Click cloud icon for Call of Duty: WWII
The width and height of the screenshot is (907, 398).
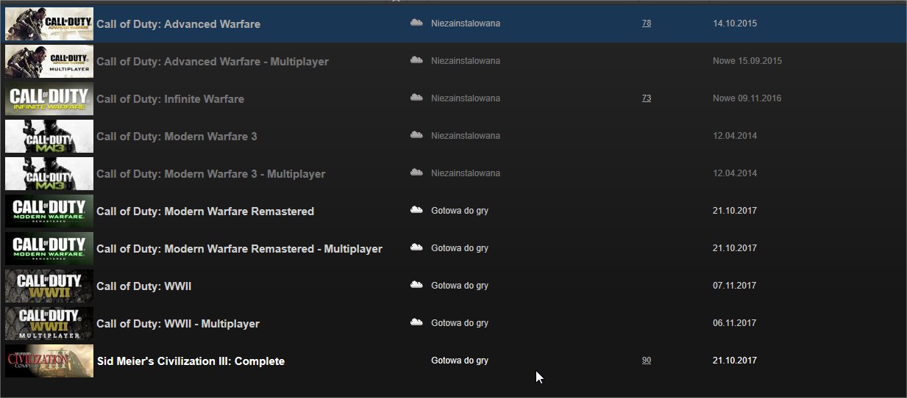(x=416, y=285)
